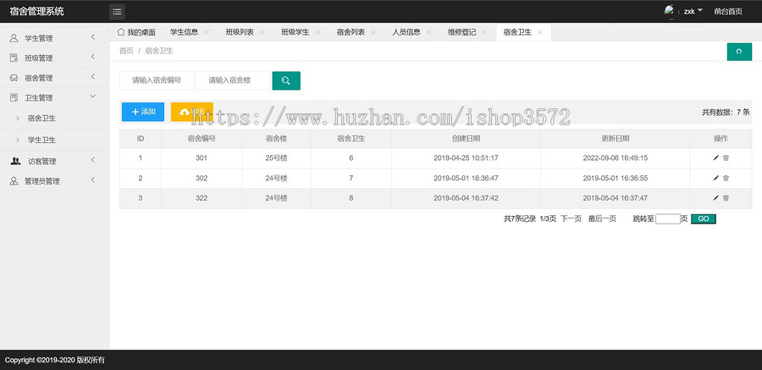Click the 管理员管理 person icon

(x=14, y=181)
